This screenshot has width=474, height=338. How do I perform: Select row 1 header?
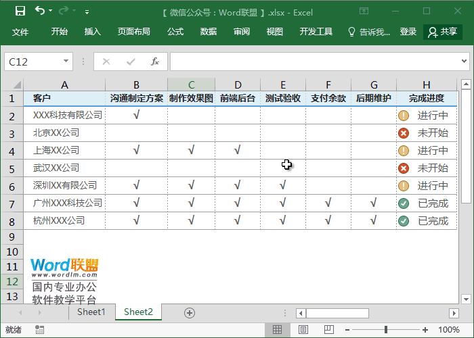click(12, 99)
